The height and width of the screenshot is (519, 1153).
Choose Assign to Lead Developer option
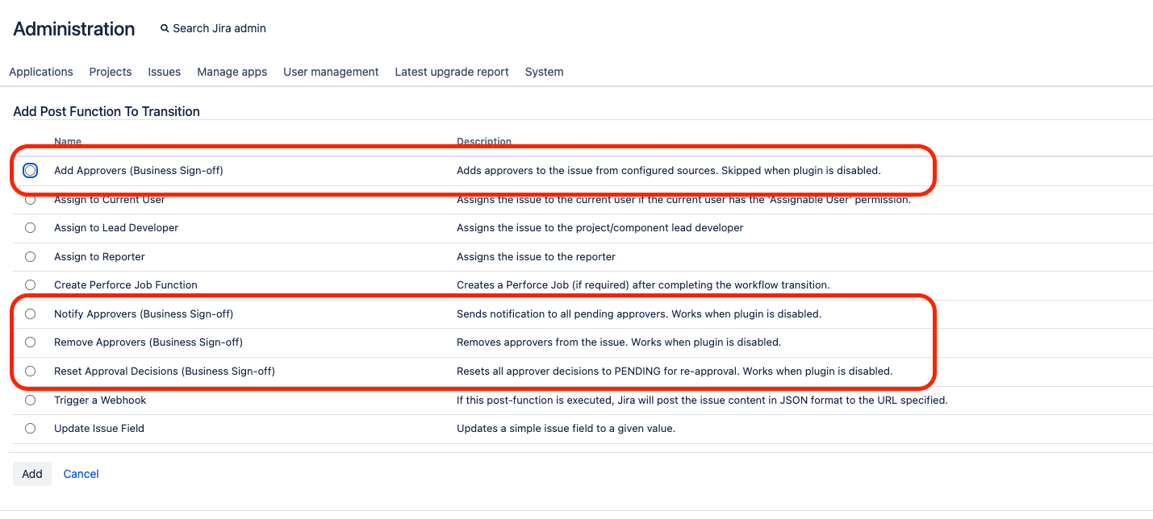(30, 227)
